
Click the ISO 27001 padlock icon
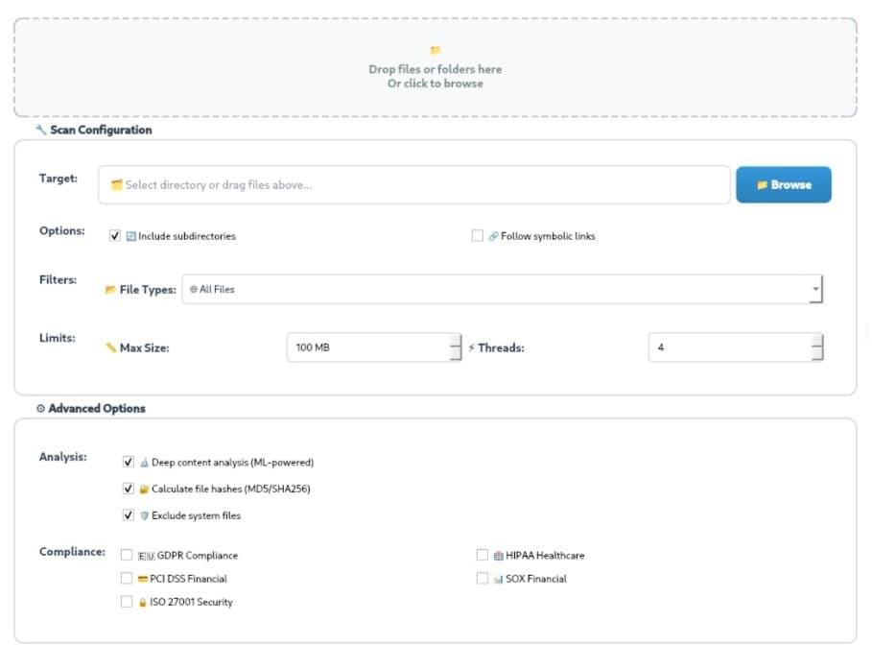click(x=142, y=603)
